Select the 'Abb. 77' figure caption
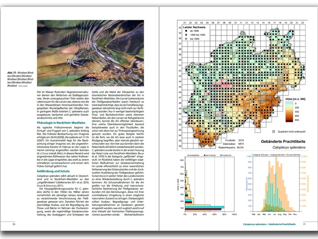This screenshot has width=318, height=239. tap(20, 79)
